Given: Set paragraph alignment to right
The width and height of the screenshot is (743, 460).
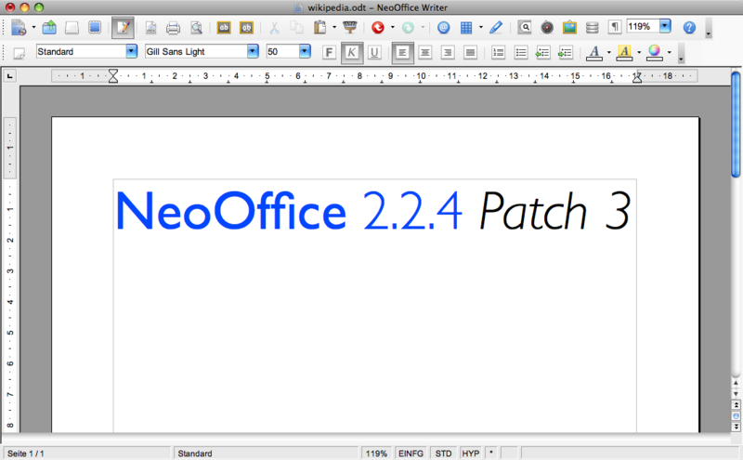Looking at the screenshot, I should 448,52.
